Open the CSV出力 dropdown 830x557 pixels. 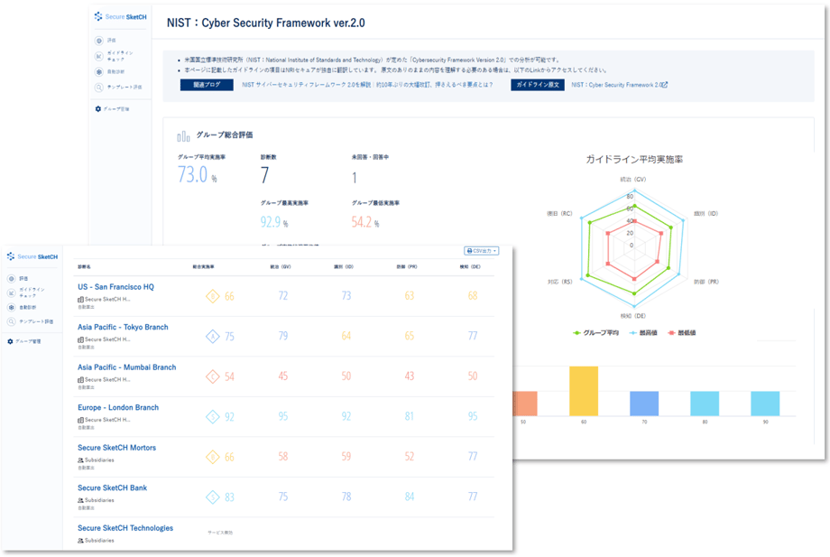pyautogui.click(x=481, y=251)
